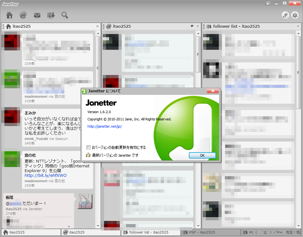This screenshot has height=237, width=303.
Task: Switch to follower list bottom tab
Action: coord(151,232)
